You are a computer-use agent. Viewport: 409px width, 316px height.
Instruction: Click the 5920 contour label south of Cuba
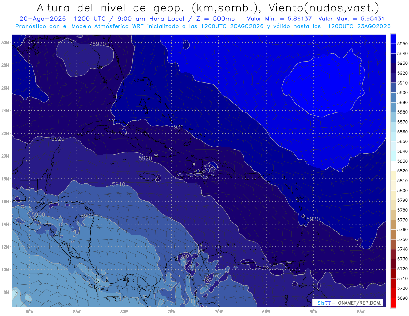click(x=146, y=158)
